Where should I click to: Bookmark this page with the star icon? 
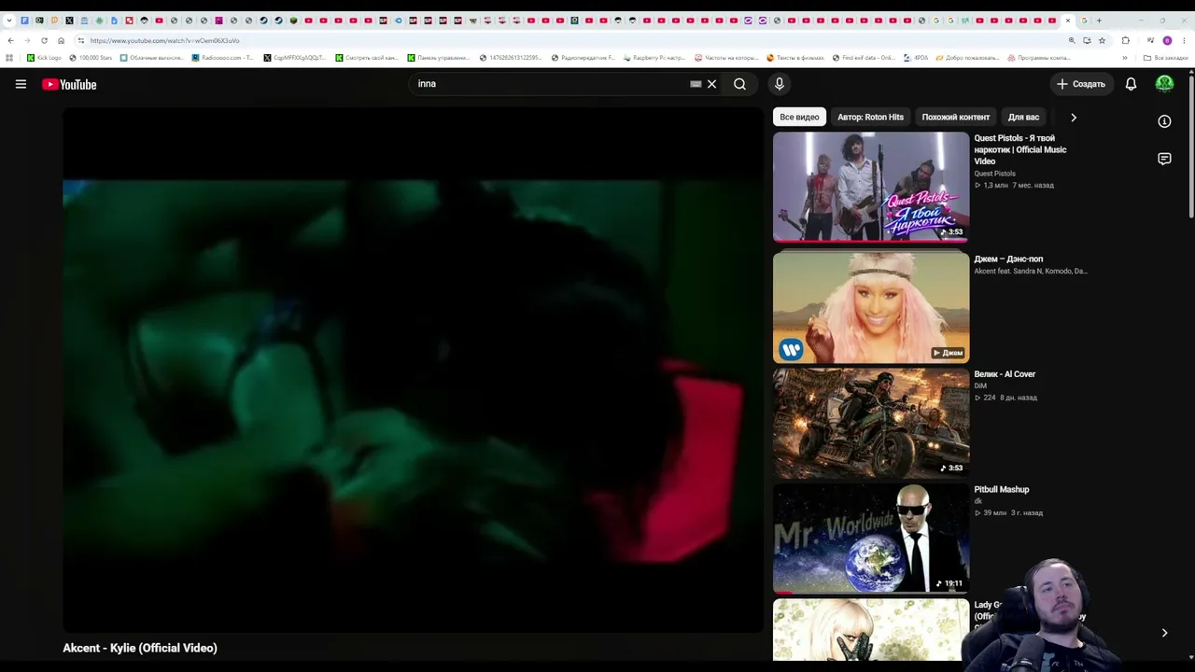[1102, 40]
